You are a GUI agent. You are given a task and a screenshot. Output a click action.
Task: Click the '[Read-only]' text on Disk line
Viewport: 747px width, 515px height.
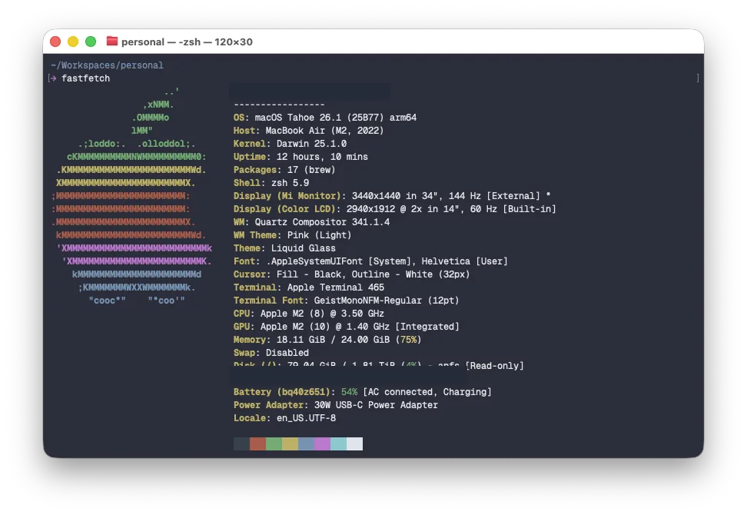(x=494, y=366)
